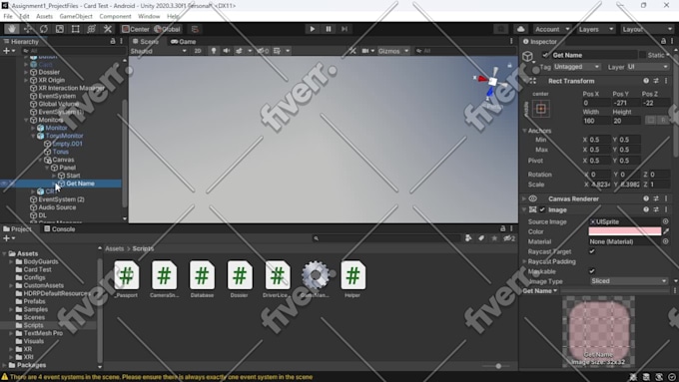Switch to the Console tab

60,228
